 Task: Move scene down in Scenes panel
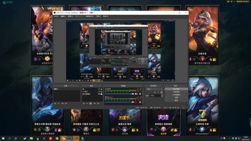tap(66, 103)
